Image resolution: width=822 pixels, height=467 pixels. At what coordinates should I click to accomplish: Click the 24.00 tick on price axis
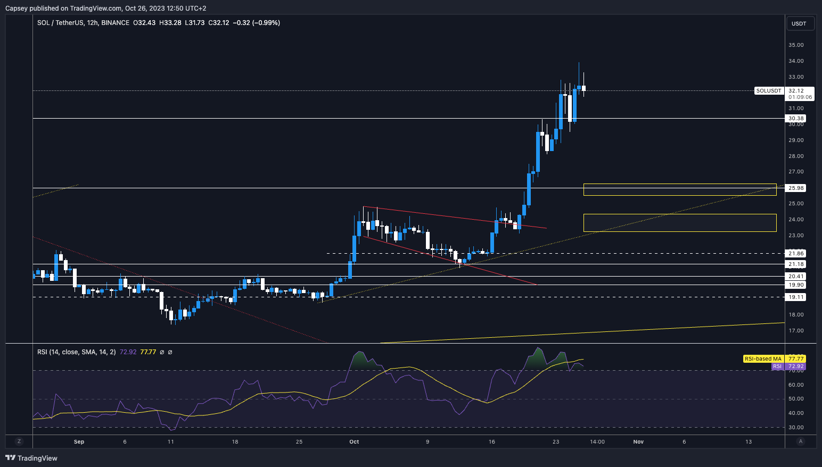796,220
